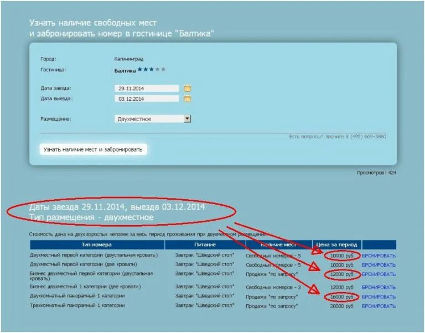Click 'Продажа "по запросу"' for three-room panoramic
425x333 pixels.
pos(272,306)
